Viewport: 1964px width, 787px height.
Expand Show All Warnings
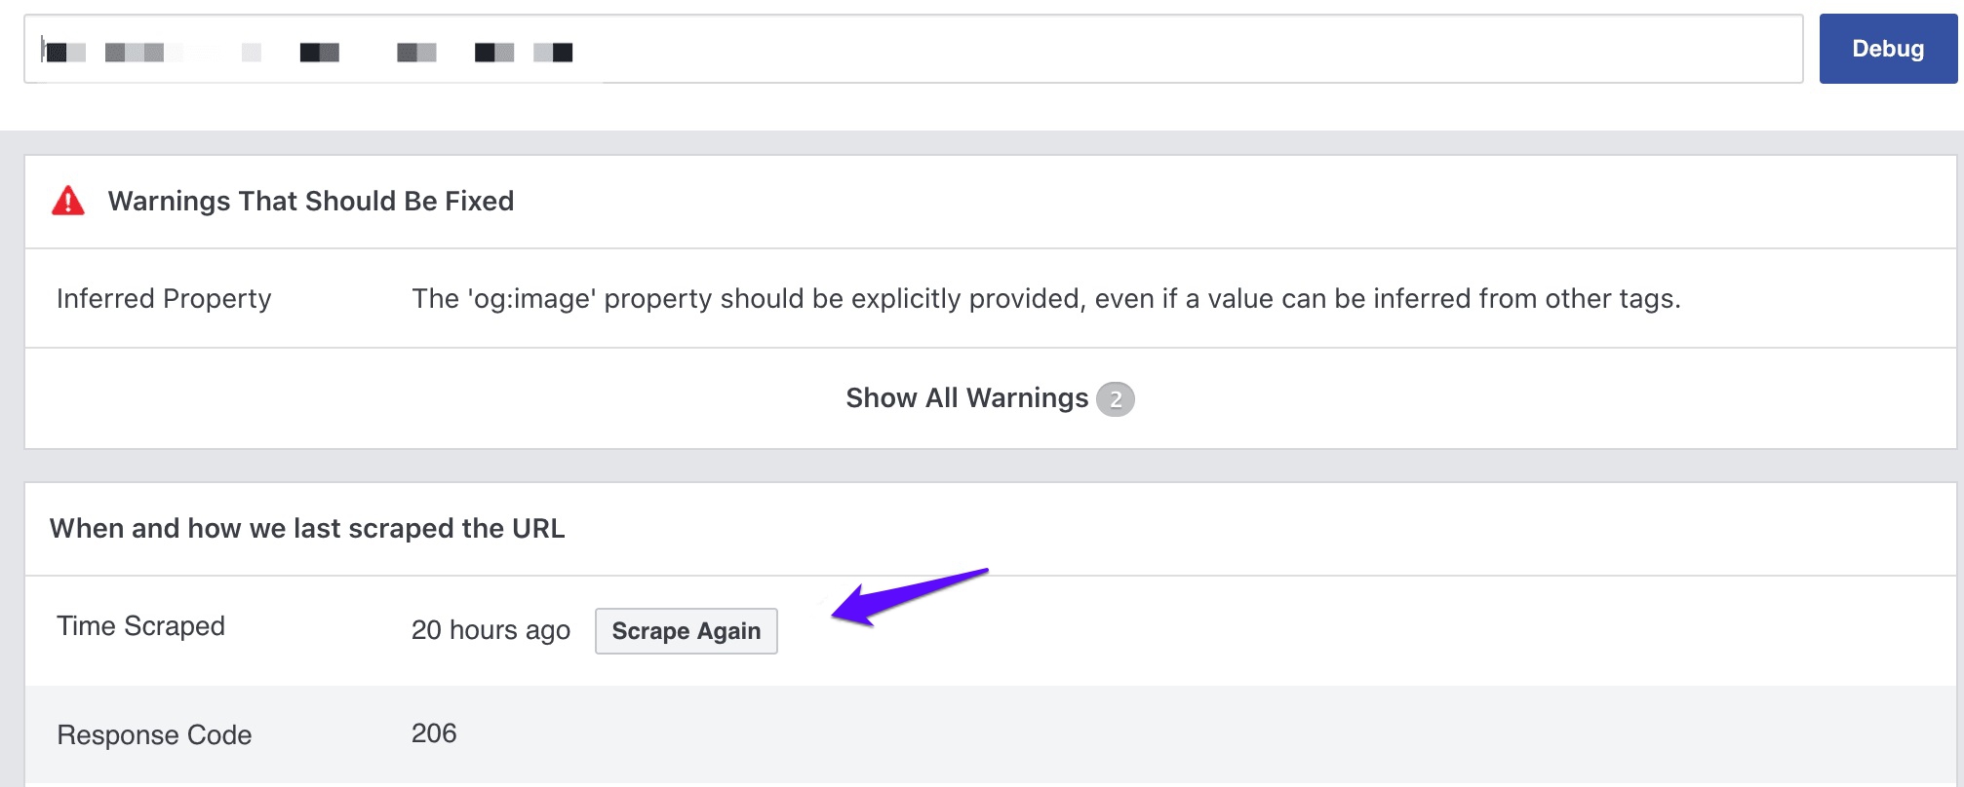(966, 398)
